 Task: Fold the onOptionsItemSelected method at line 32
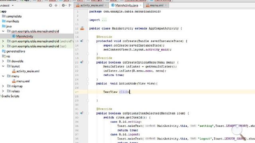coord(88,113)
